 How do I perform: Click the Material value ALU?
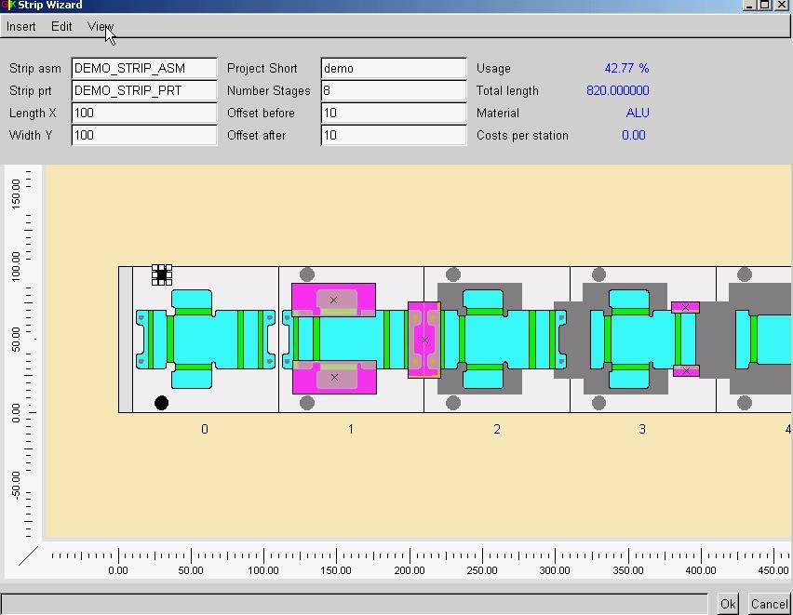tap(638, 113)
